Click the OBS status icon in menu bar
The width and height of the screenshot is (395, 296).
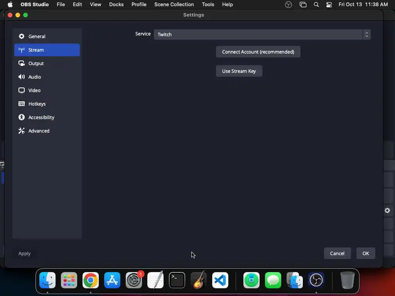[x=289, y=5]
